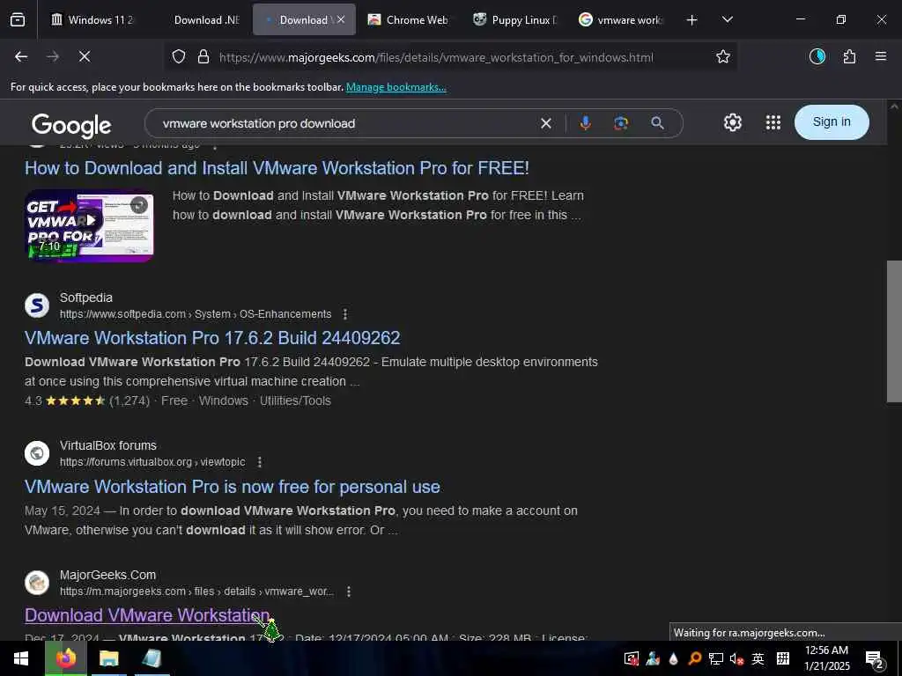Expand list all tabs dropdown
This screenshot has height=676, width=902.
727,19
